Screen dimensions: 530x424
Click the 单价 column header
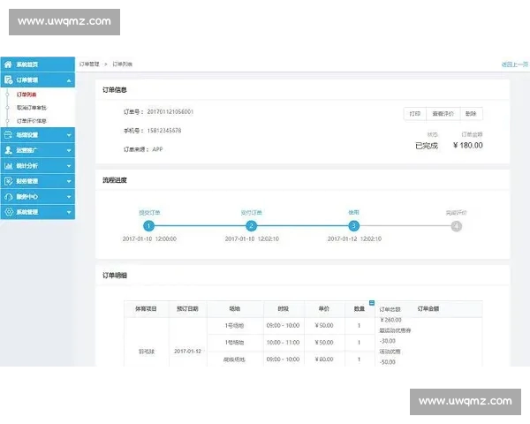pyautogui.click(x=324, y=308)
